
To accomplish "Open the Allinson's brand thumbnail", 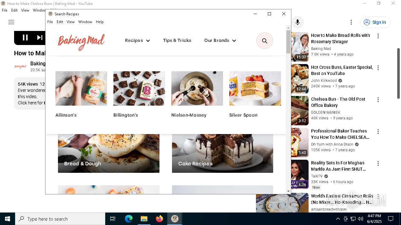I will click(x=81, y=88).
